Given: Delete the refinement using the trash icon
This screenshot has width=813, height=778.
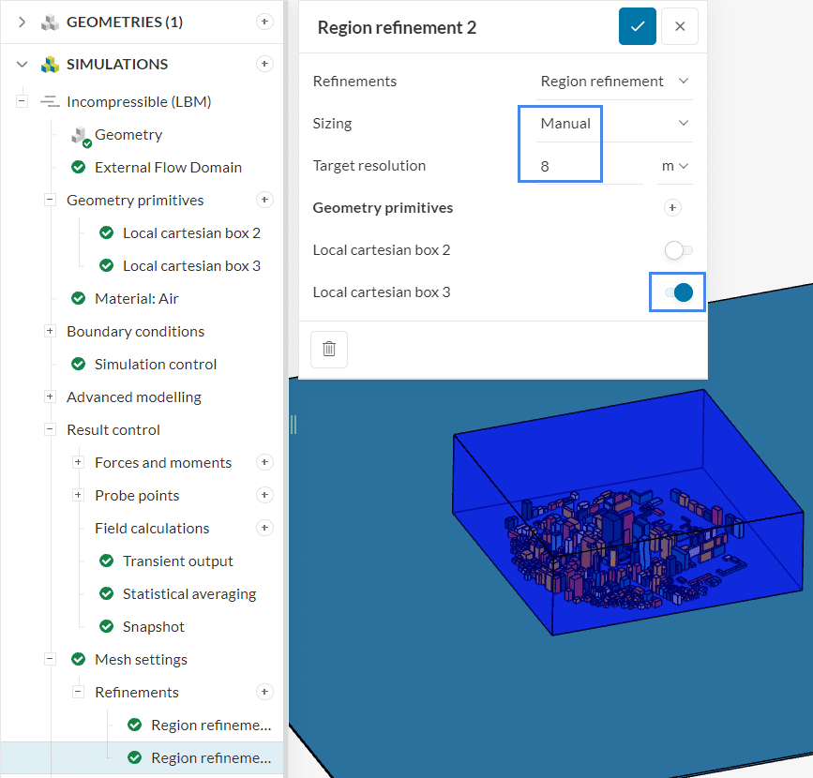Looking at the screenshot, I should pos(329,349).
